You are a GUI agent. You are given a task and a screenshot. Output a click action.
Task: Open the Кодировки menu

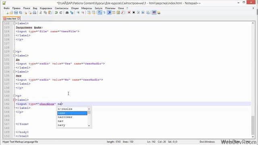[46, 8]
